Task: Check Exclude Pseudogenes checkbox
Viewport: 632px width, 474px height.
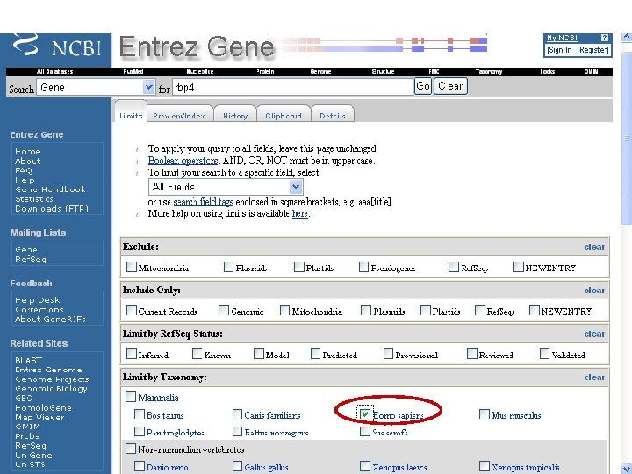Action: point(363,267)
